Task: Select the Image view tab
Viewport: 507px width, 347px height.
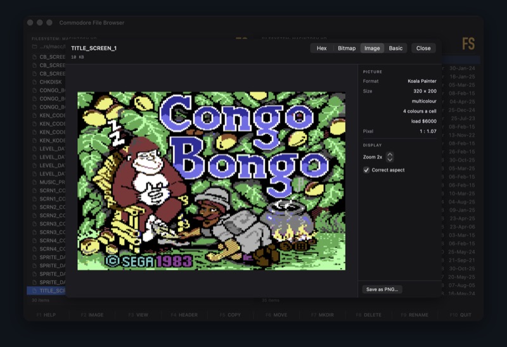Action: click(x=372, y=48)
